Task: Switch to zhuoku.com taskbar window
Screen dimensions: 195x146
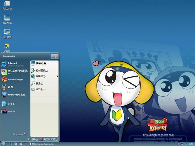Action: pyautogui.click(x=42, y=144)
